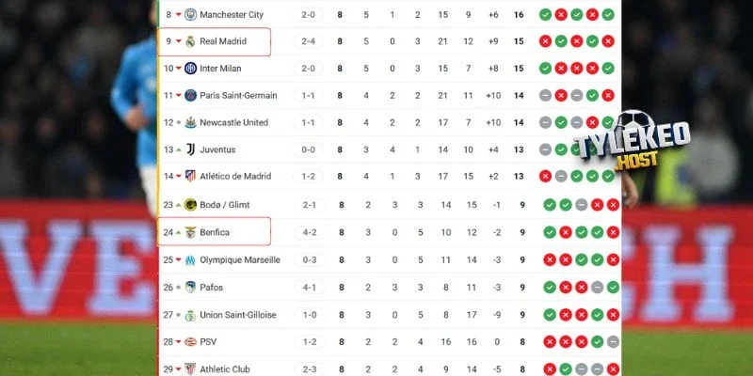Click the Juventus club crest
753x376 pixels.
tap(190, 149)
